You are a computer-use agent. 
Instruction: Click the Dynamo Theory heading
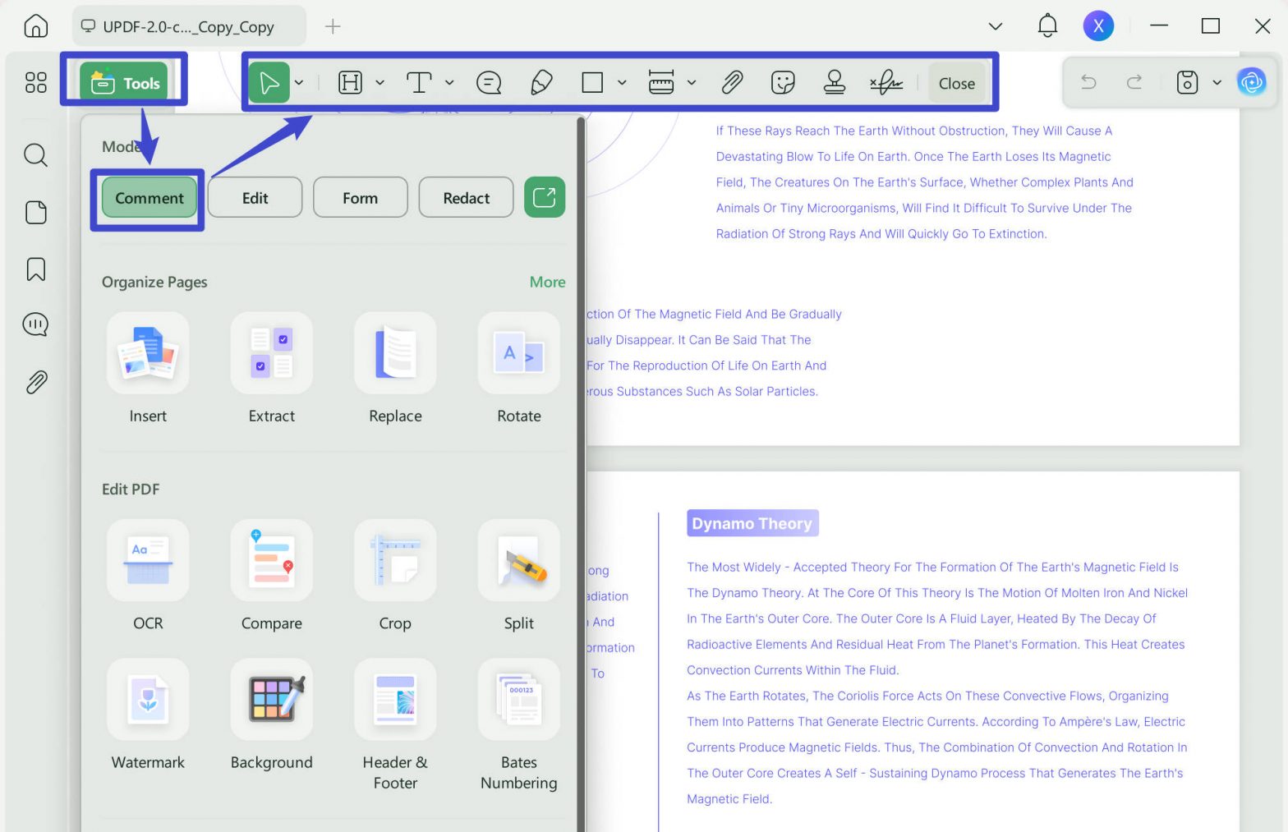[x=752, y=523]
